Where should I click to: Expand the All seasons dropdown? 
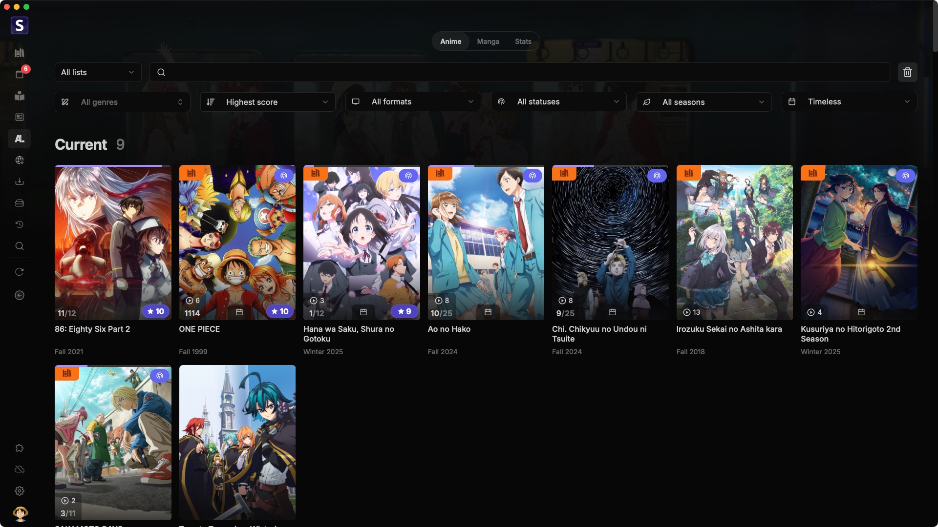pos(703,102)
